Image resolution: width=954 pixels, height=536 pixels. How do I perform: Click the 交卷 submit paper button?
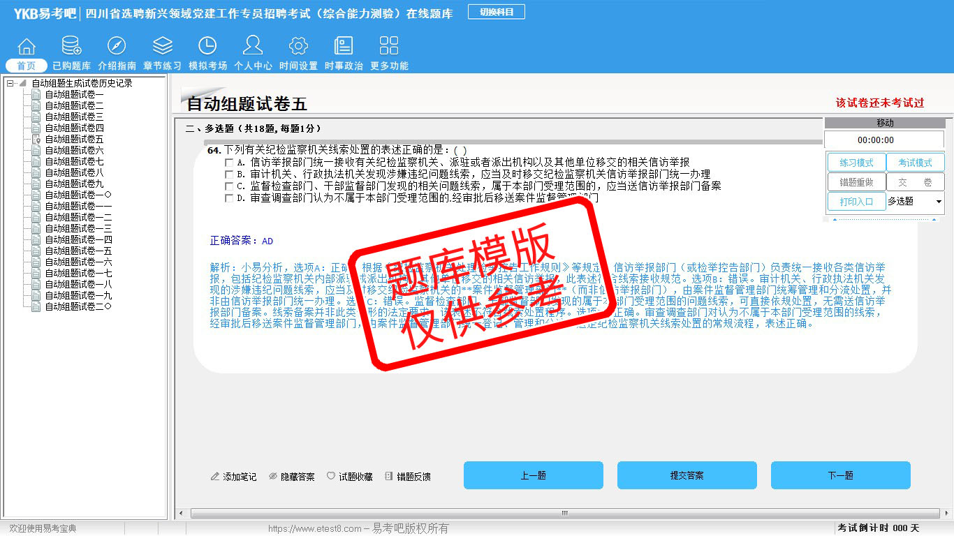click(915, 182)
